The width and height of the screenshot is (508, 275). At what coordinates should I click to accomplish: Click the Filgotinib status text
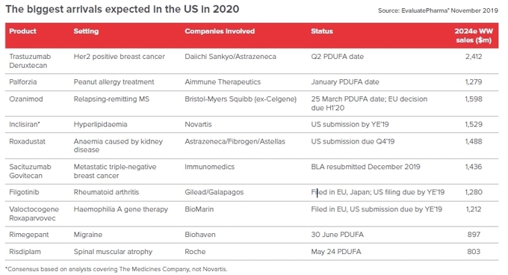coord(378,192)
